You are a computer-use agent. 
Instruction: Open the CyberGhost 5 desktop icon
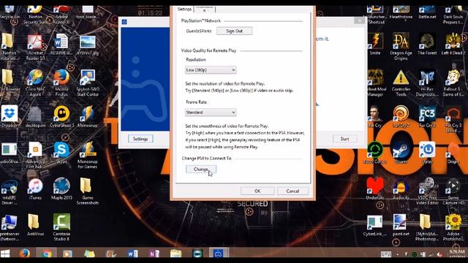pyautogui.click(x=61, y=116)
